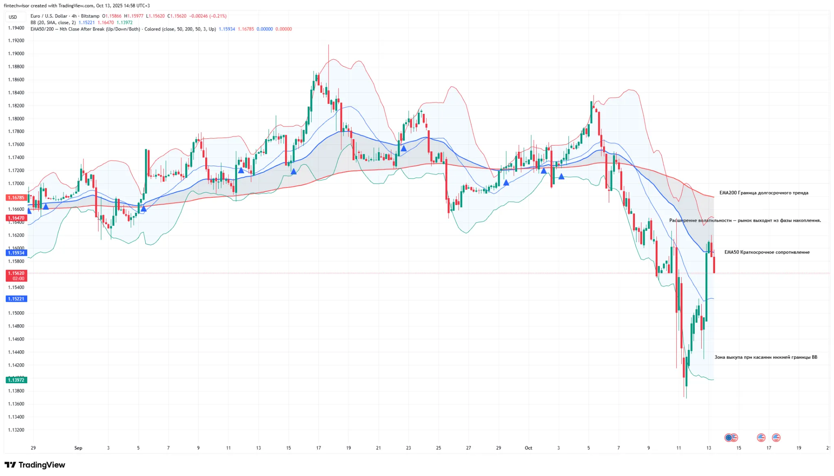Click the EU flag economic event icon
This screenshot has width=834, height=476.
(x=728, y=438)
